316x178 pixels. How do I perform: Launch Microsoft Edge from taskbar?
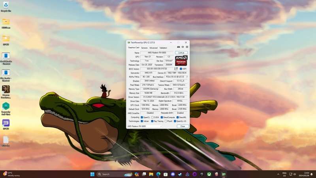[158, 174]
